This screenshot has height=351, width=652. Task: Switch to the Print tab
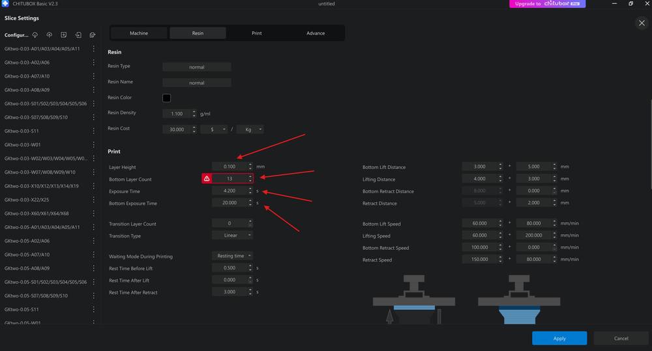(x=256, y=33)
